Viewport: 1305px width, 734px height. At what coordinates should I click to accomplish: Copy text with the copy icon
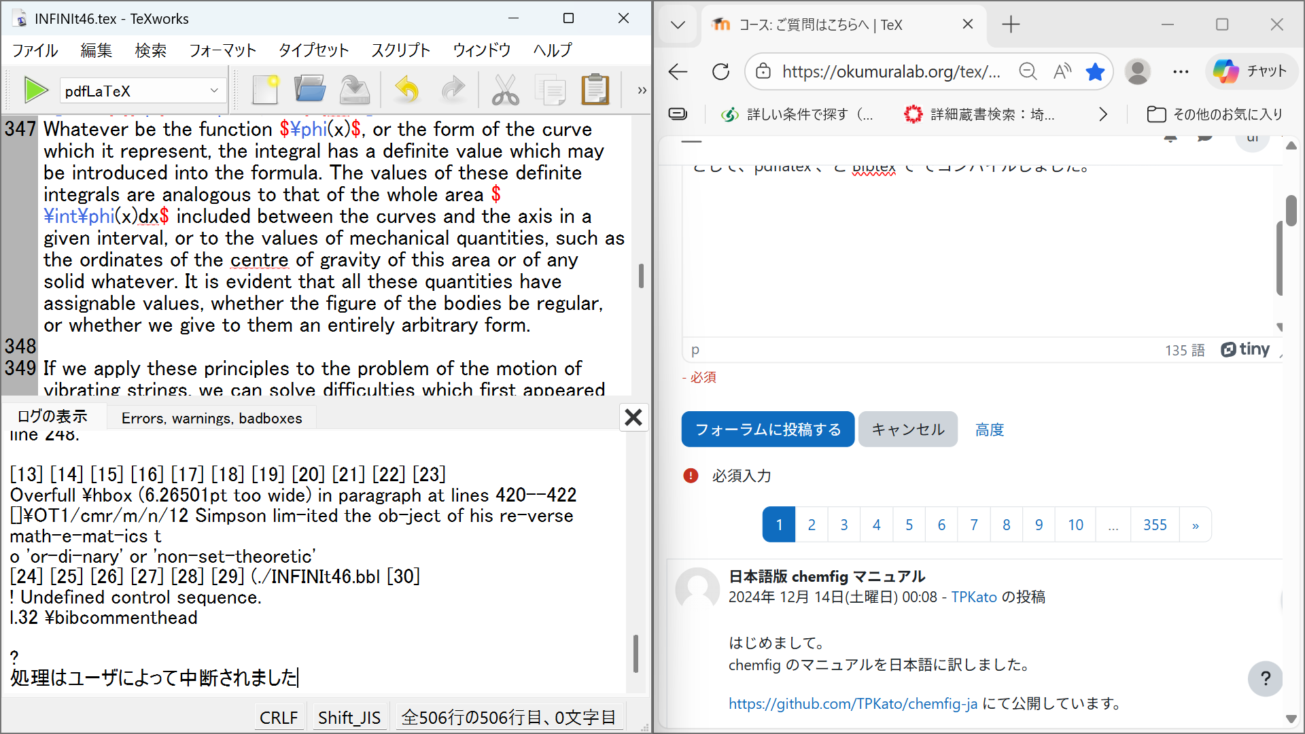[551, 89]
